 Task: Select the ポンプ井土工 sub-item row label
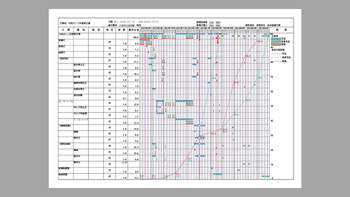point(80,107)
